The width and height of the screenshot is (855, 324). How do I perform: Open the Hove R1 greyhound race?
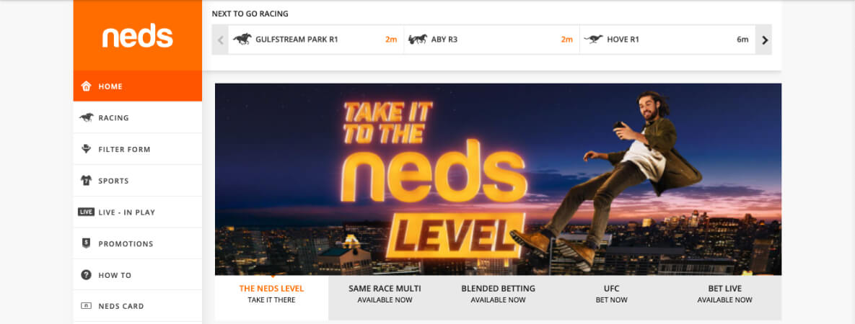[667, 39]
